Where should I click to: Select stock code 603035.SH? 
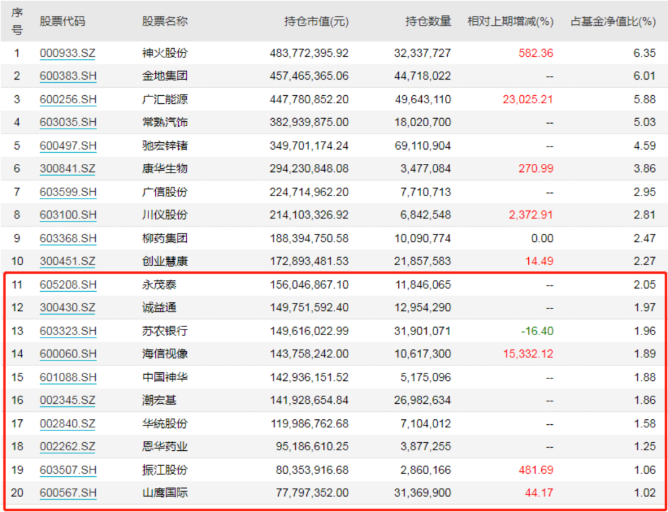[68, 122]
